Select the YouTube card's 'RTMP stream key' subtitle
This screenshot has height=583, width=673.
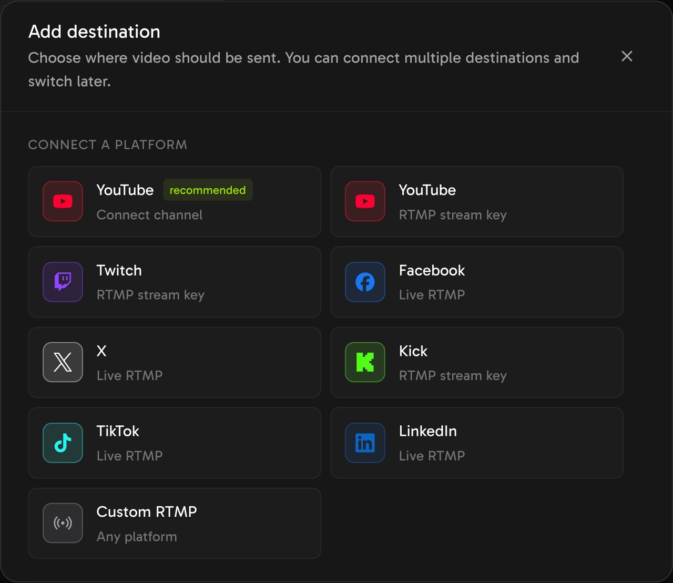[453, 215]
